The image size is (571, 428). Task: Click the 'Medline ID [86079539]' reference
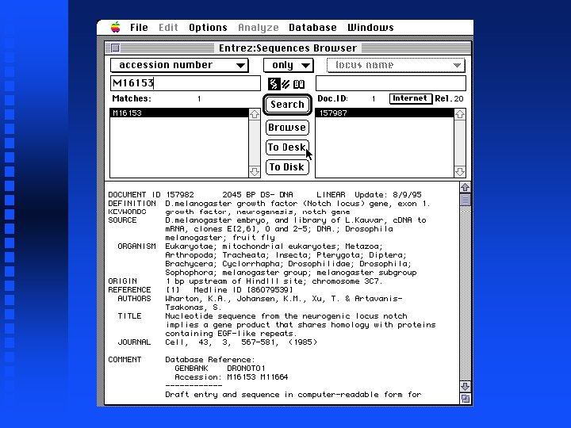tap(243, 290)
